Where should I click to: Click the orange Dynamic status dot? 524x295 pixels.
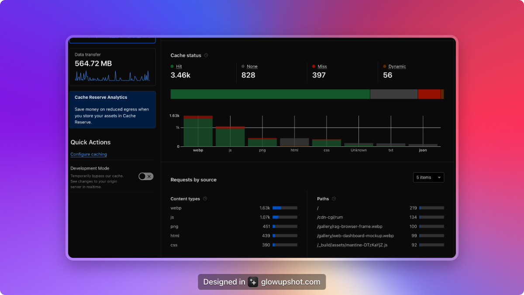385,66
